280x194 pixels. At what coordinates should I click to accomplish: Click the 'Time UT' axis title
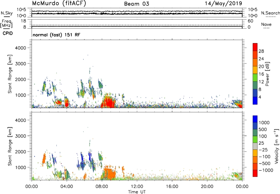click(137, 192)
